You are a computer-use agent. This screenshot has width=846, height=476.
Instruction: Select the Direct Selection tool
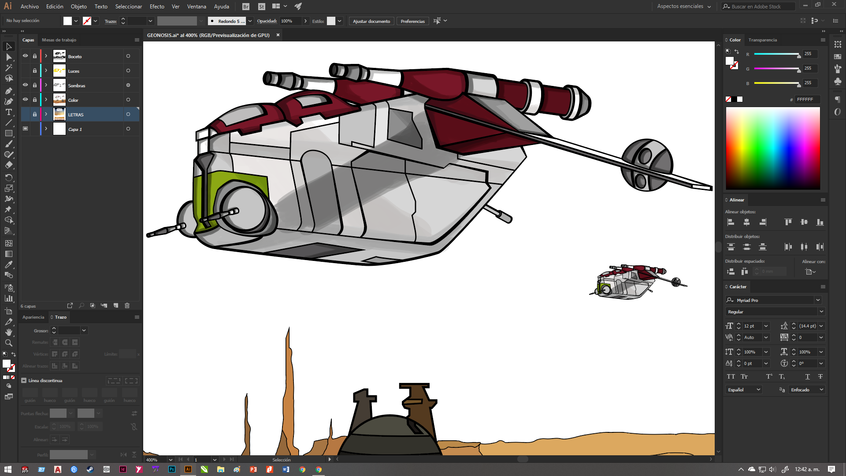tap(8, 57)
